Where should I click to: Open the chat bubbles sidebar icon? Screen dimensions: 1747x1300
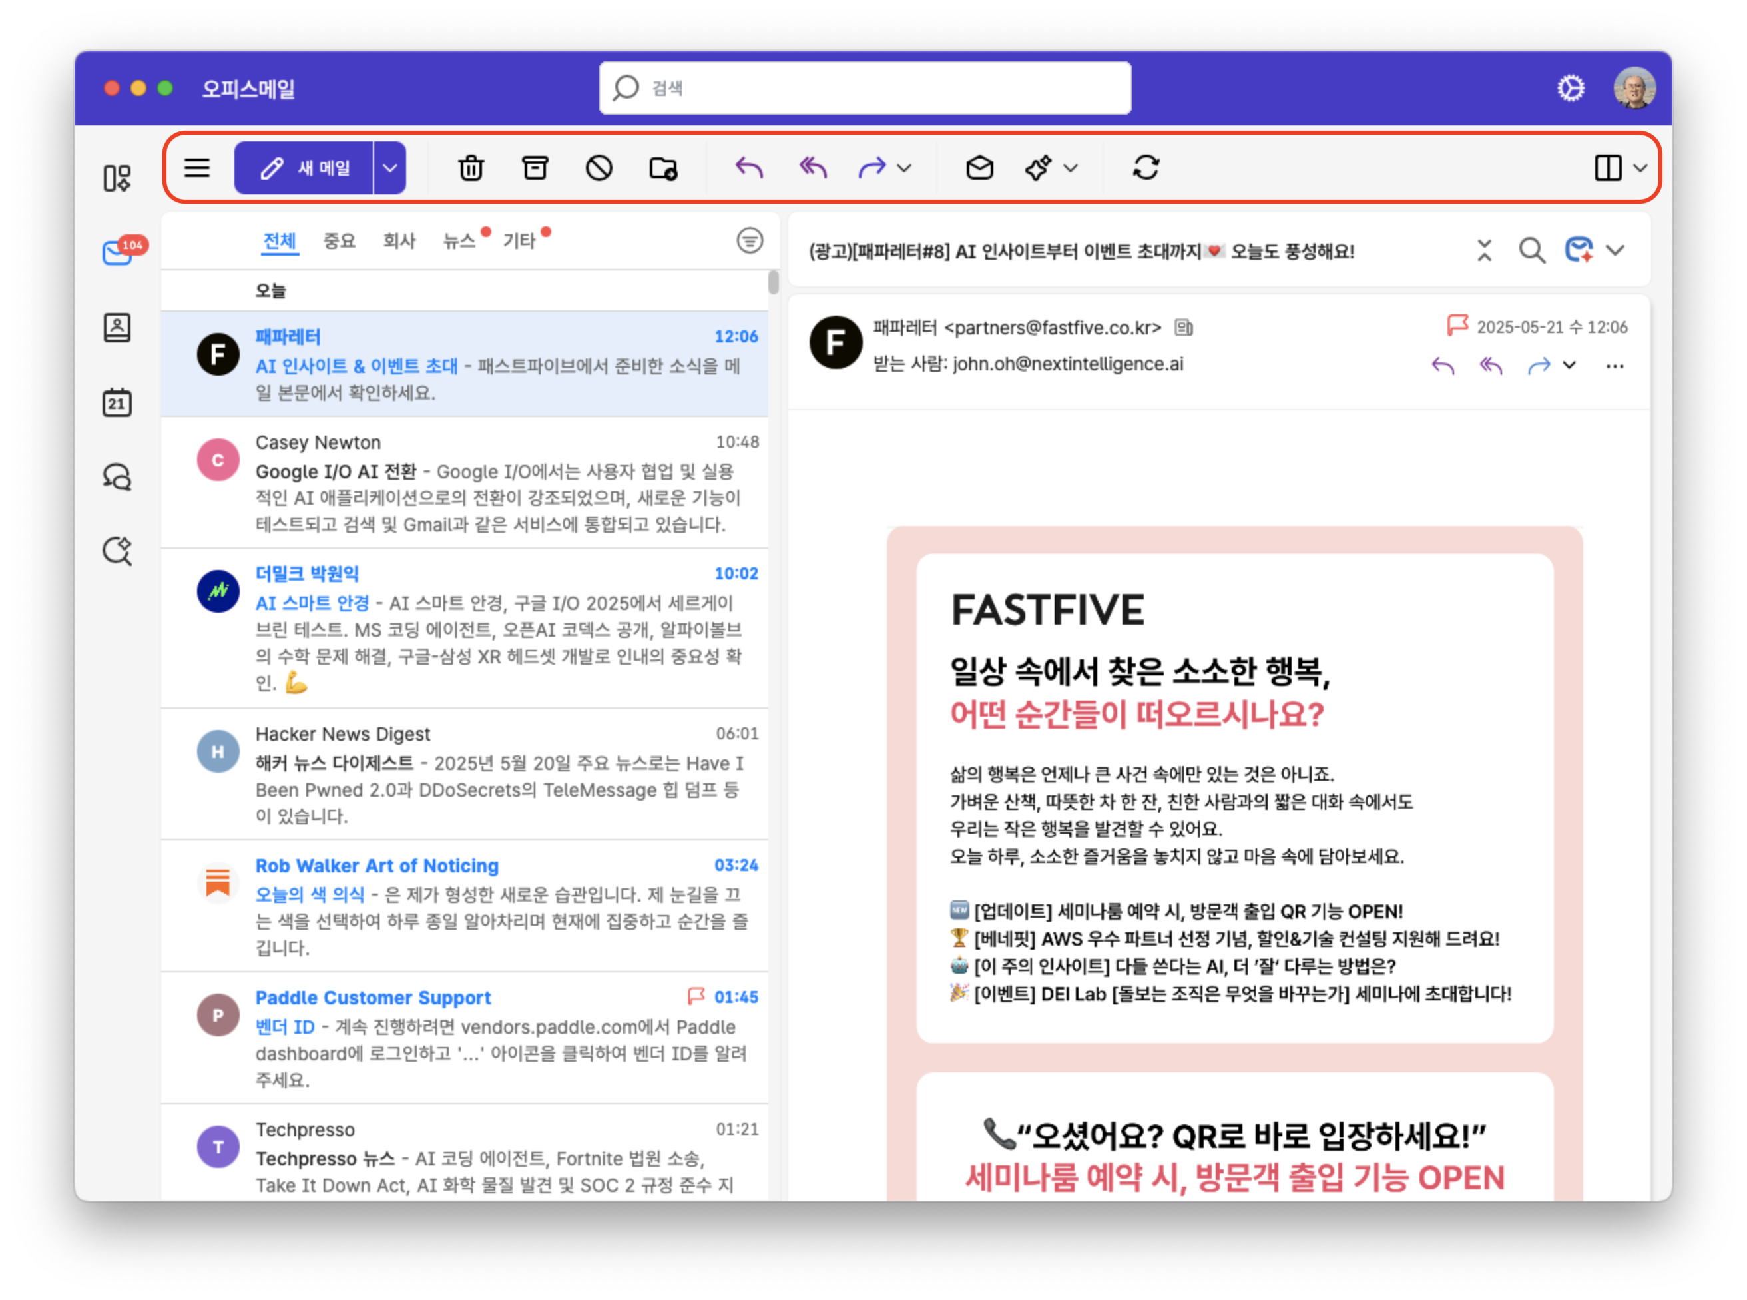(x=117, y=477)
